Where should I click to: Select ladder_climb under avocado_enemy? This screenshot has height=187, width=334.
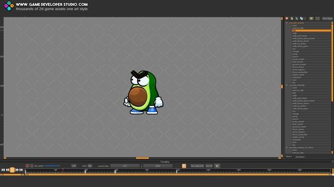pos(312,75)
